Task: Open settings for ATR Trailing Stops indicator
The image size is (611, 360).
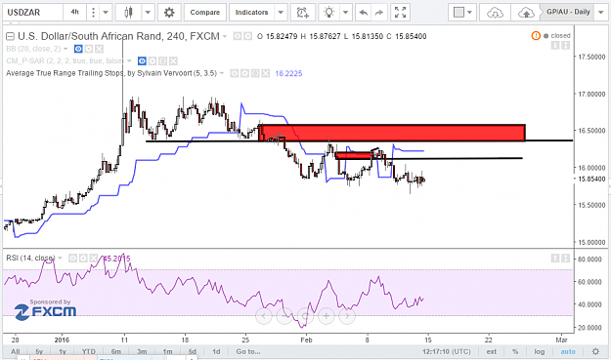Action: click(244, 73)
